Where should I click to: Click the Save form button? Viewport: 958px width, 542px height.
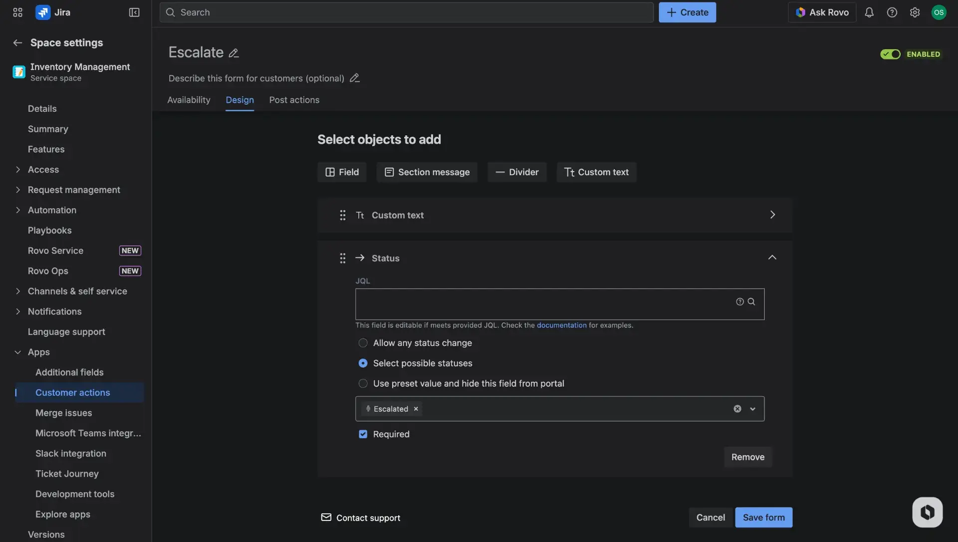[763, 518]
